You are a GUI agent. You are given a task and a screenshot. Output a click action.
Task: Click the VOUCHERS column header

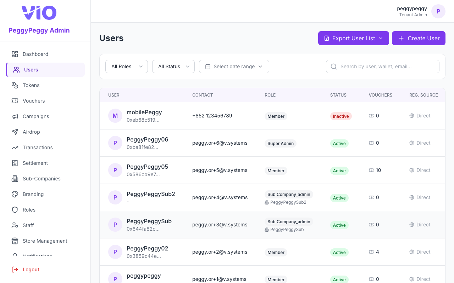pyautogui.click(x=381, y=95)
